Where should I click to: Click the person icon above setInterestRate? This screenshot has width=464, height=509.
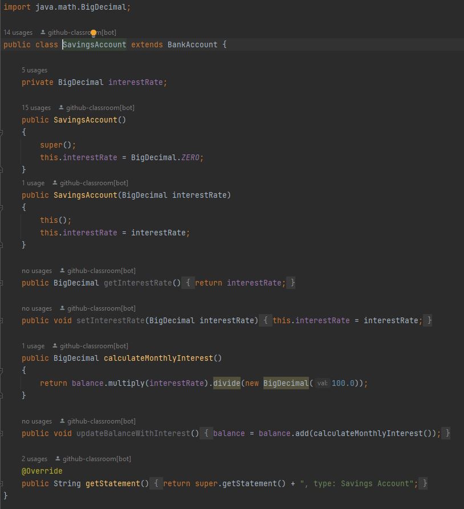(x=62, y=308)
